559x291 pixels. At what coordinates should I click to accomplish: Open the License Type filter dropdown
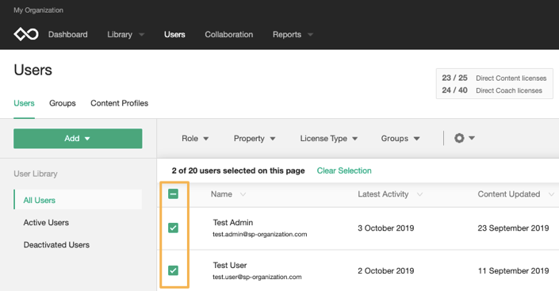[329, 139]
